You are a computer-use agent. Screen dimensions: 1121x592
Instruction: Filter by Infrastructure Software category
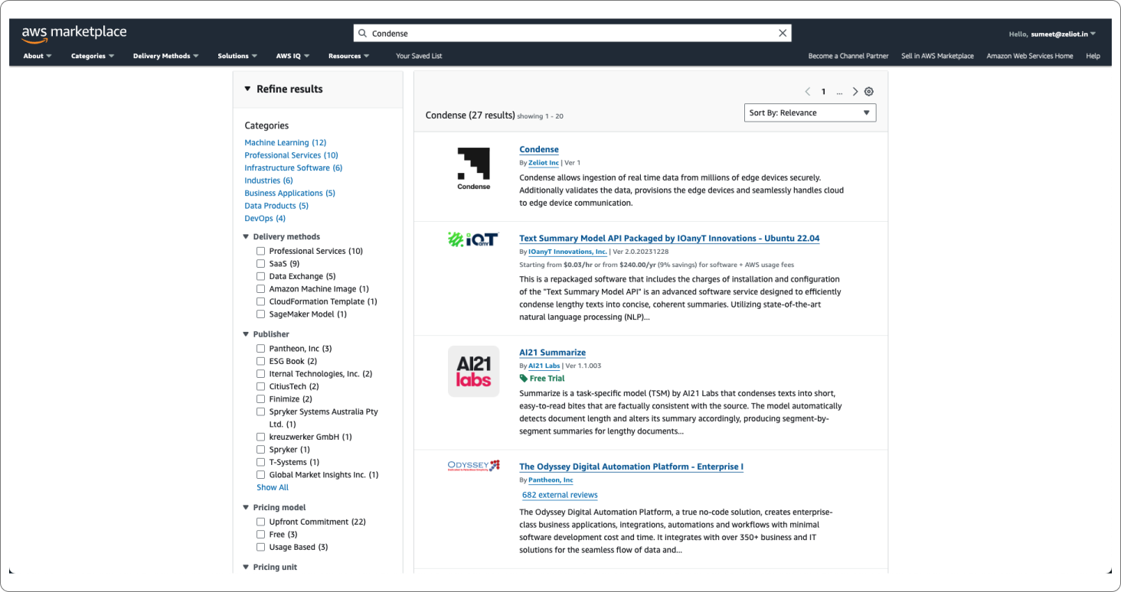[293, 168]
